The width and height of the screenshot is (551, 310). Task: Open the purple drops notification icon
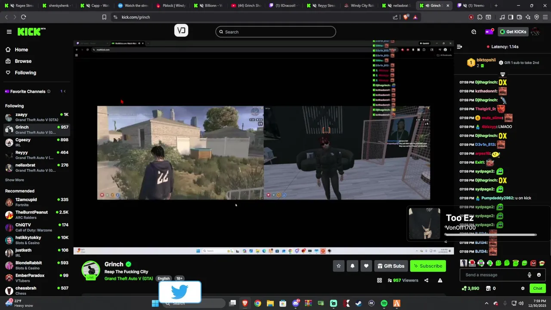point(489,32)
